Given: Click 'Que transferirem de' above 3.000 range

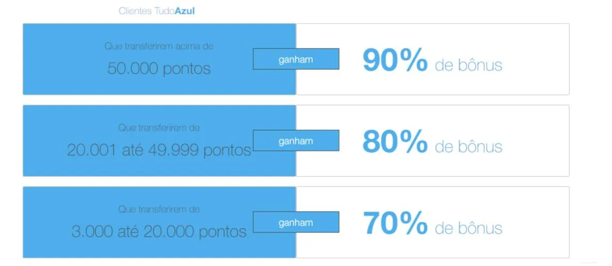Looking at the screenshot, I should [x=159, y=209].
